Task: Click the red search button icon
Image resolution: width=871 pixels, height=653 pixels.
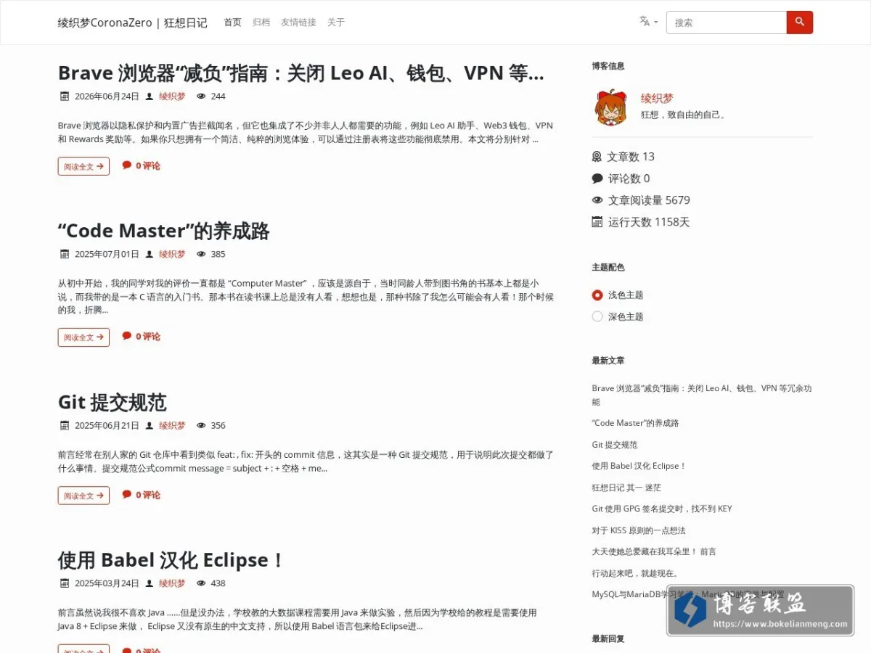Action: (800, 22)
